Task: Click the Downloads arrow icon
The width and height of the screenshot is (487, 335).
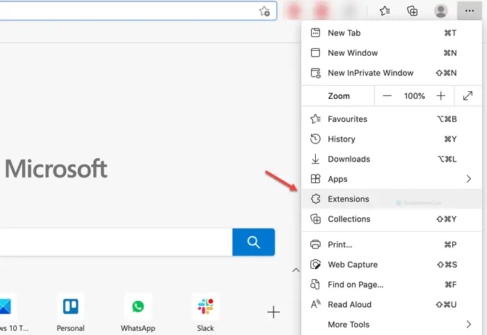Action: (315, 159)
